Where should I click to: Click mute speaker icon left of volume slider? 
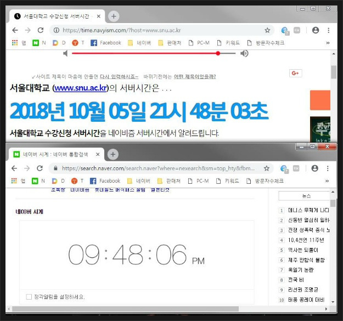click(x=65, y=53)
